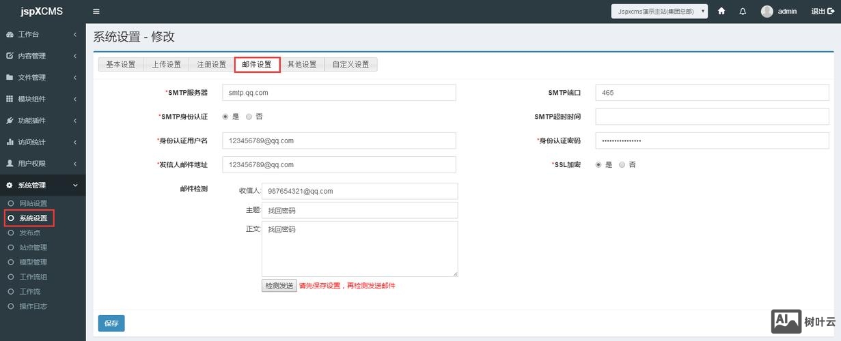The image size is (841, 341).
Task: Click the 请先保存设置 red hint text
Action: coord(347,286)
